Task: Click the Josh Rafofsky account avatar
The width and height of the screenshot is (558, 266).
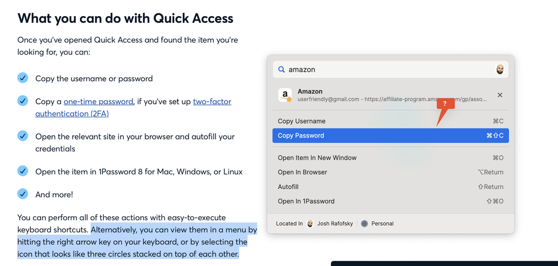Action: pyautogui.click(x=310, y=224)
